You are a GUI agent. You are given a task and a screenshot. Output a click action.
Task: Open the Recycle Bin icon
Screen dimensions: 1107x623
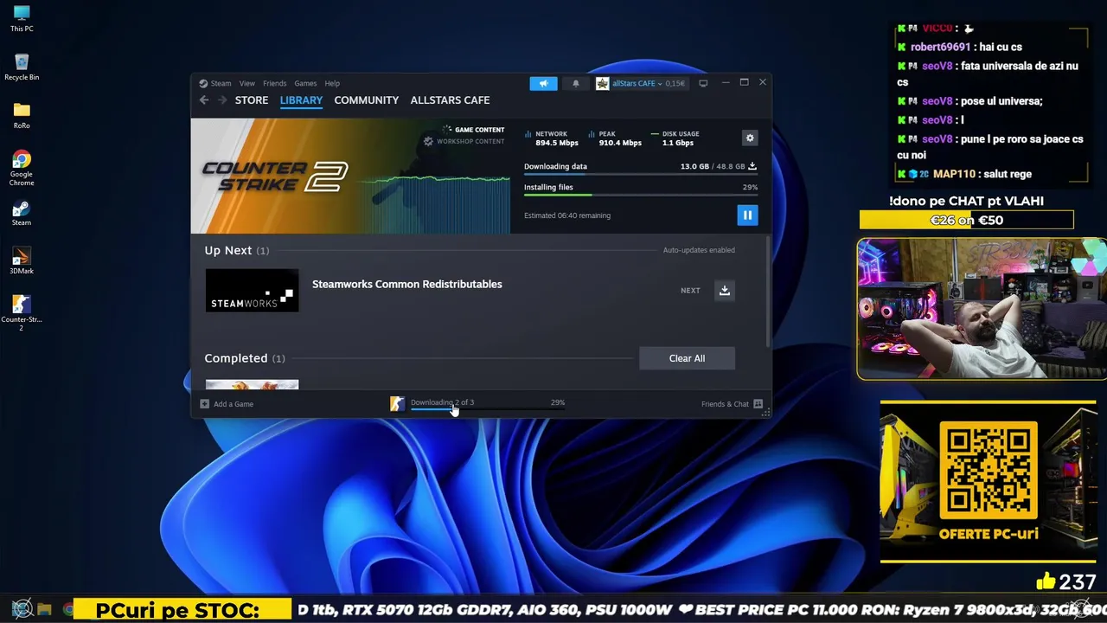[x=22, y=67]
